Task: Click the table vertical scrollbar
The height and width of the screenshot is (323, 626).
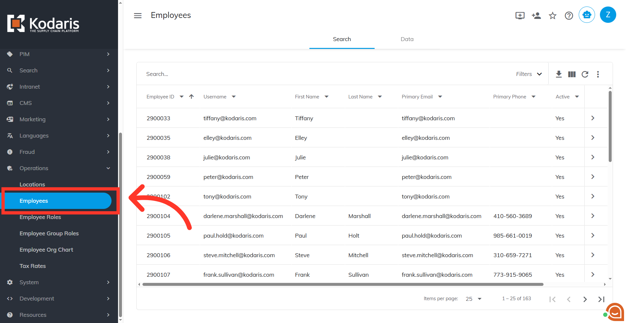Action: (610, 126)
